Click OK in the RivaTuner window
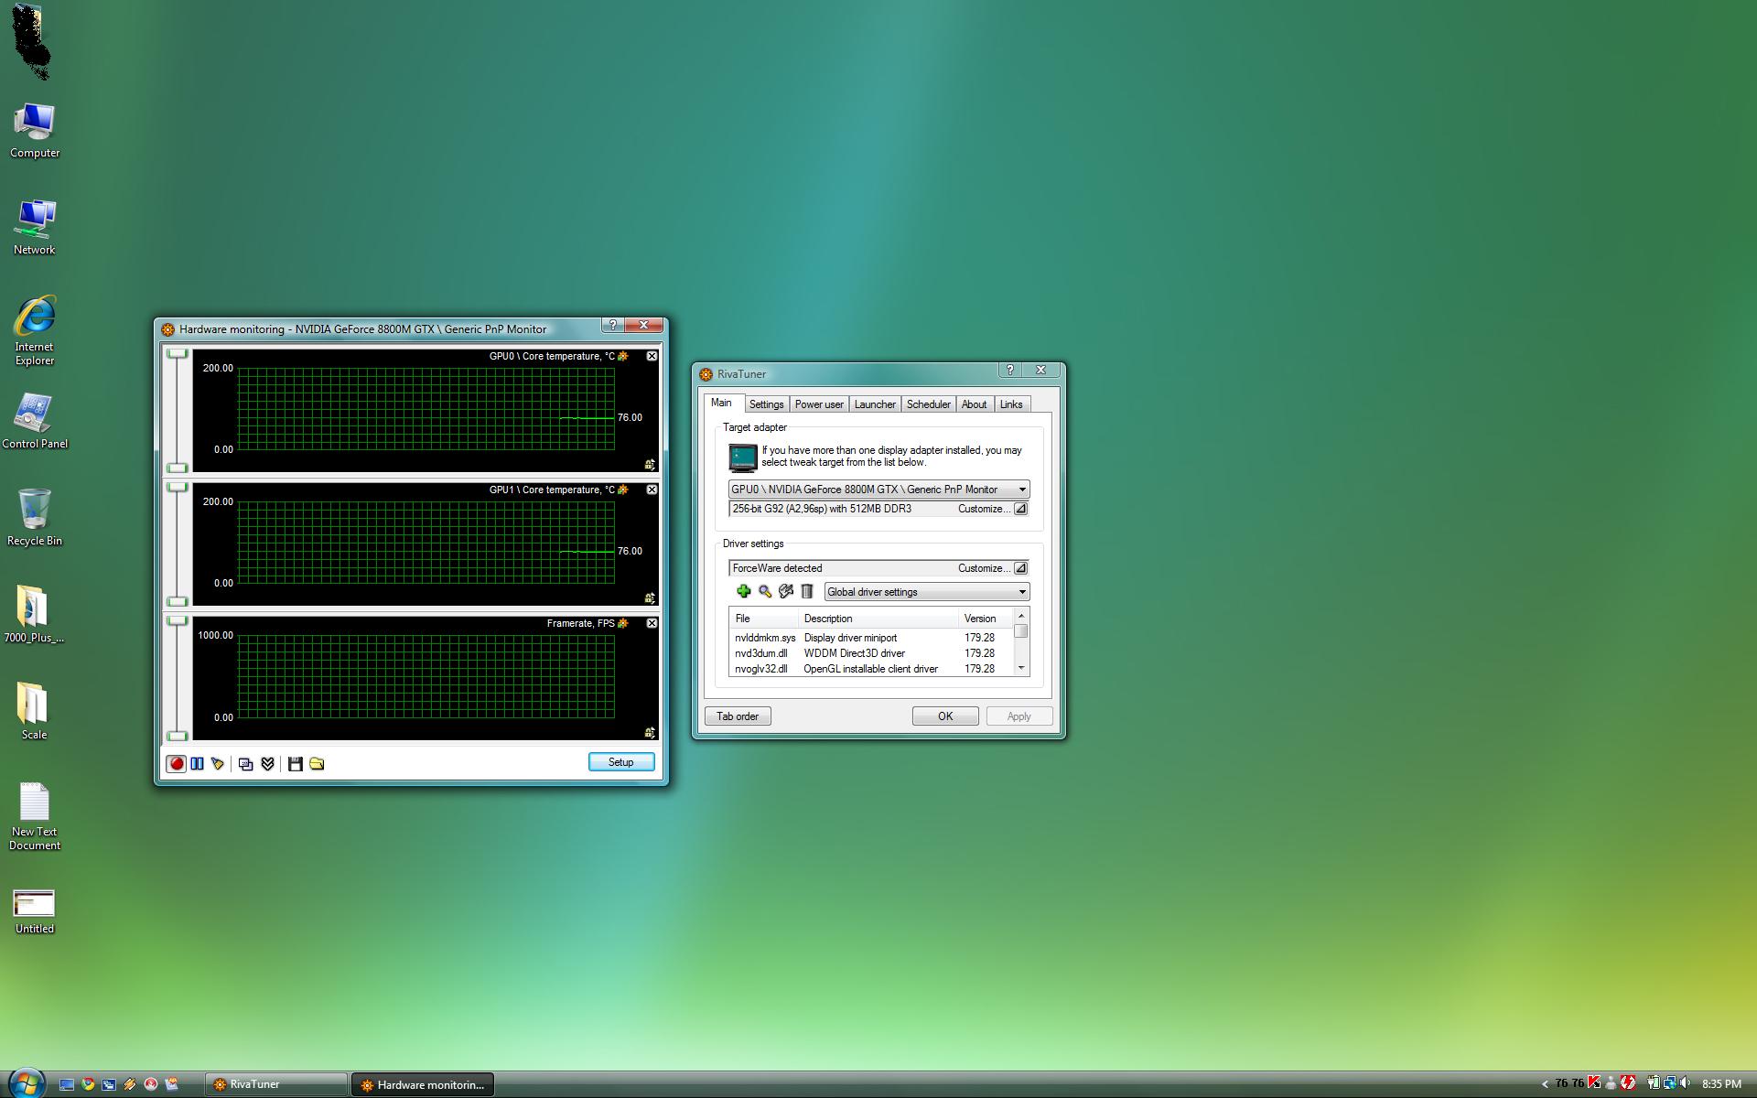This screenshot has width=1757, height=1098. point(945,716)
